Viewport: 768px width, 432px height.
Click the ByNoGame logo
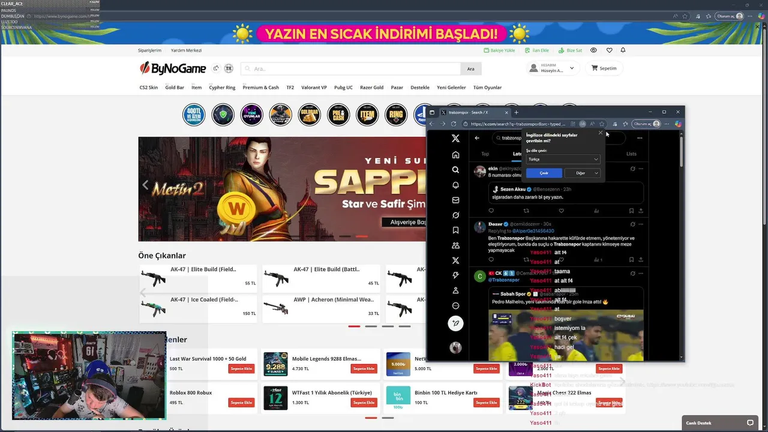[x=173, y=68]
